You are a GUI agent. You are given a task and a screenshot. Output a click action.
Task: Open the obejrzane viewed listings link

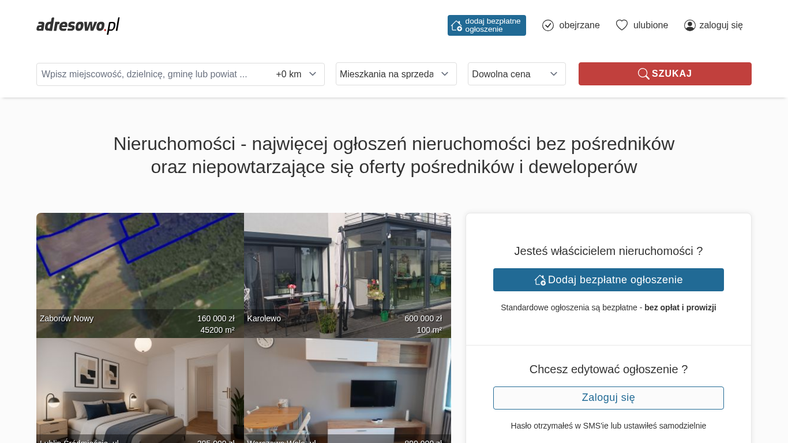click(579, 25)
